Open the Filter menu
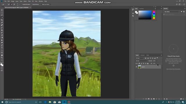 [x=29, y=1]
